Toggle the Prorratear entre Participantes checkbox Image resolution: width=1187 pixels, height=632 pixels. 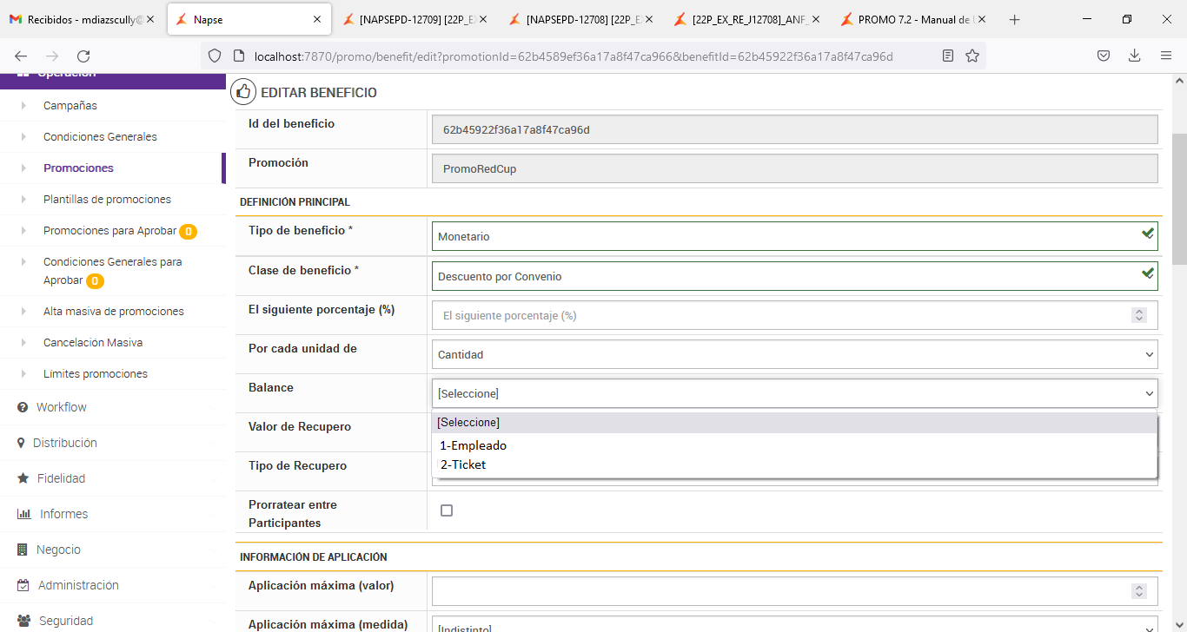447,510
